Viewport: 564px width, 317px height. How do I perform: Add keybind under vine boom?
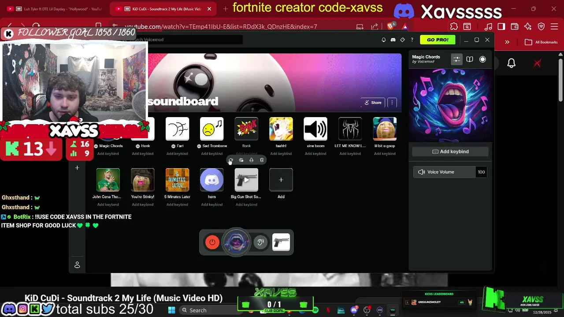[315, 154]
